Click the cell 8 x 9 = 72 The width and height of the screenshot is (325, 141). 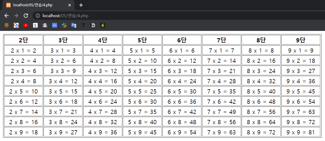(261, 132)
